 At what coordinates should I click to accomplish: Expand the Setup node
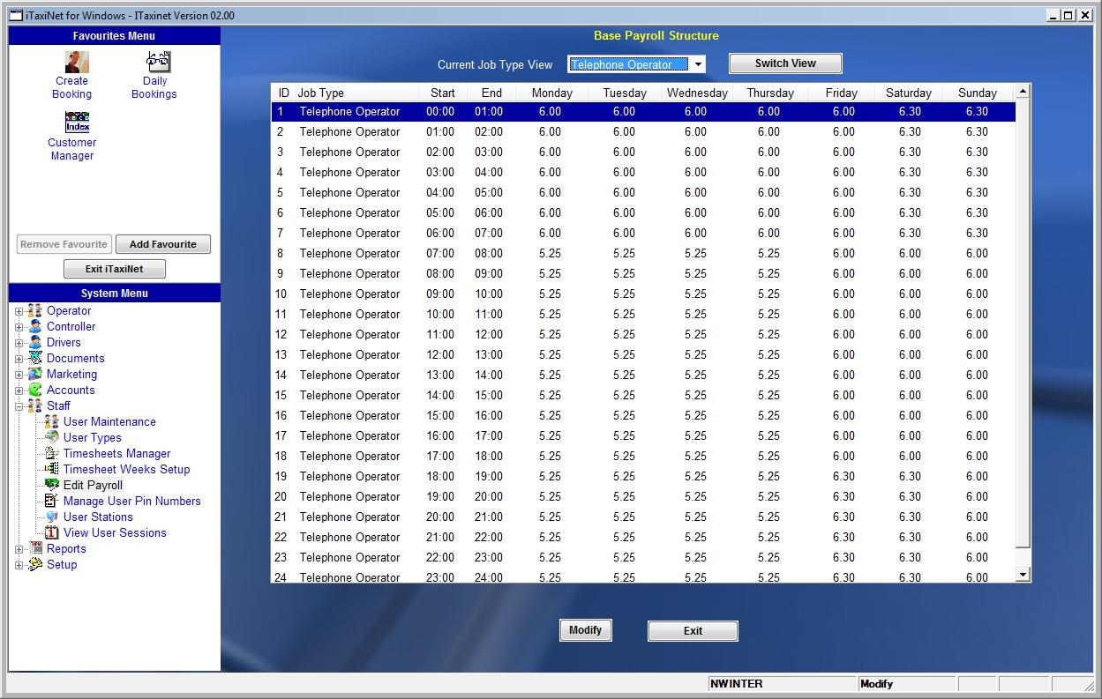click(x=19, y=565)
